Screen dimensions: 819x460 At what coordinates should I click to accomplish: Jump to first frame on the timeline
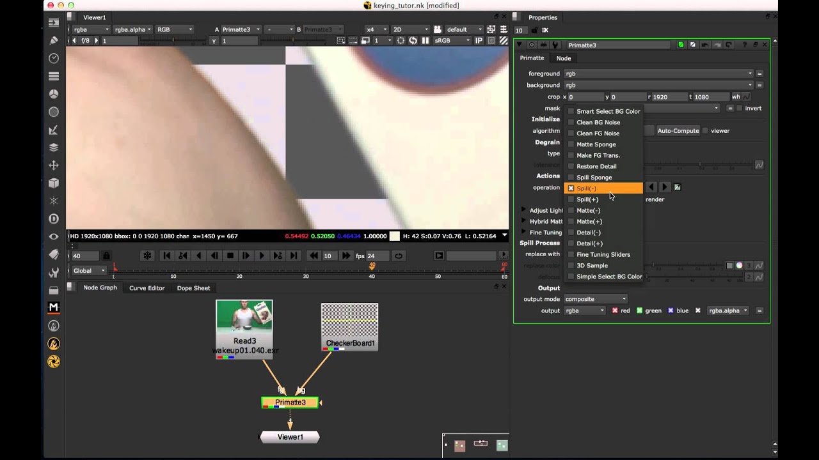pyautogui.click(x=167, y=256)
